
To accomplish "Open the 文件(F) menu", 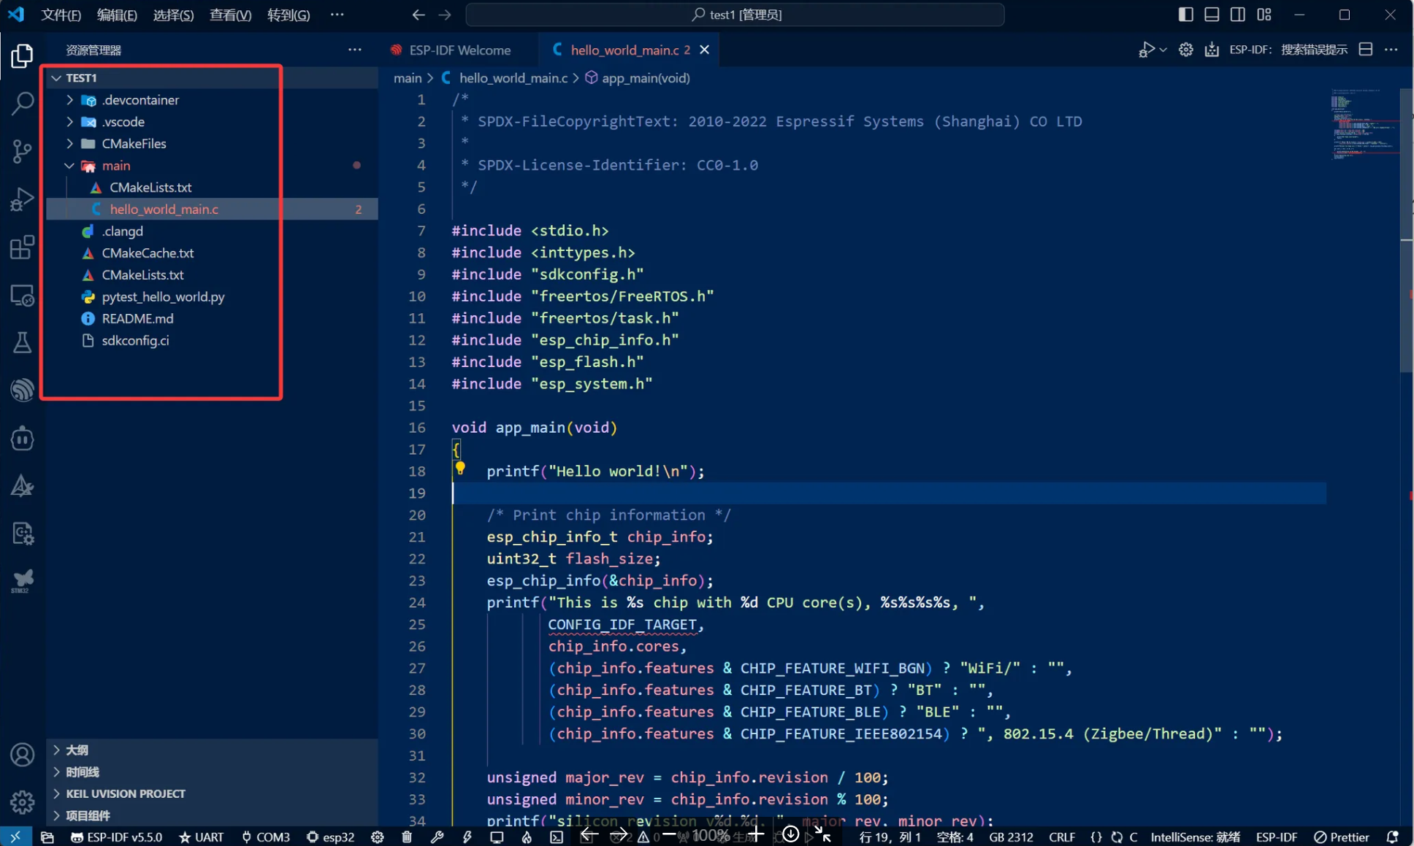I will (61, 15).
